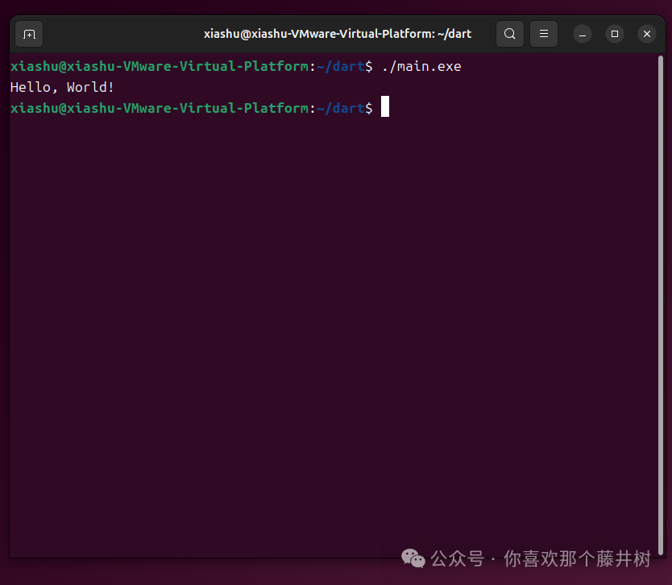The image size is (672, 585).
Task: Click the terminal vertical scrollbar
Action: point(661,305)
